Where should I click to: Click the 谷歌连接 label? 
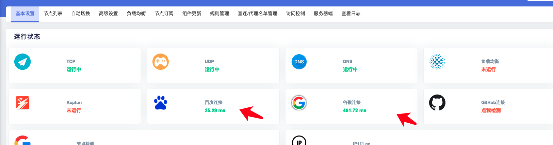coord(352,102)
